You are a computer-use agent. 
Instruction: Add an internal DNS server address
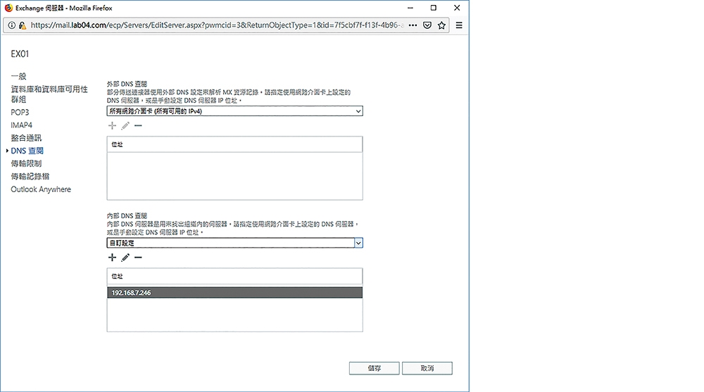(112, 258)
